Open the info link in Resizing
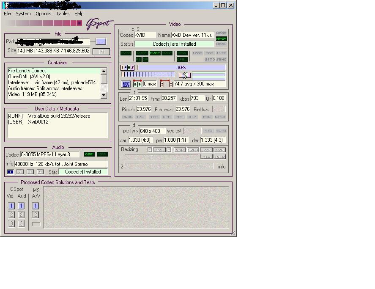This screenshot has height=289, width=375. coord(222,167)
